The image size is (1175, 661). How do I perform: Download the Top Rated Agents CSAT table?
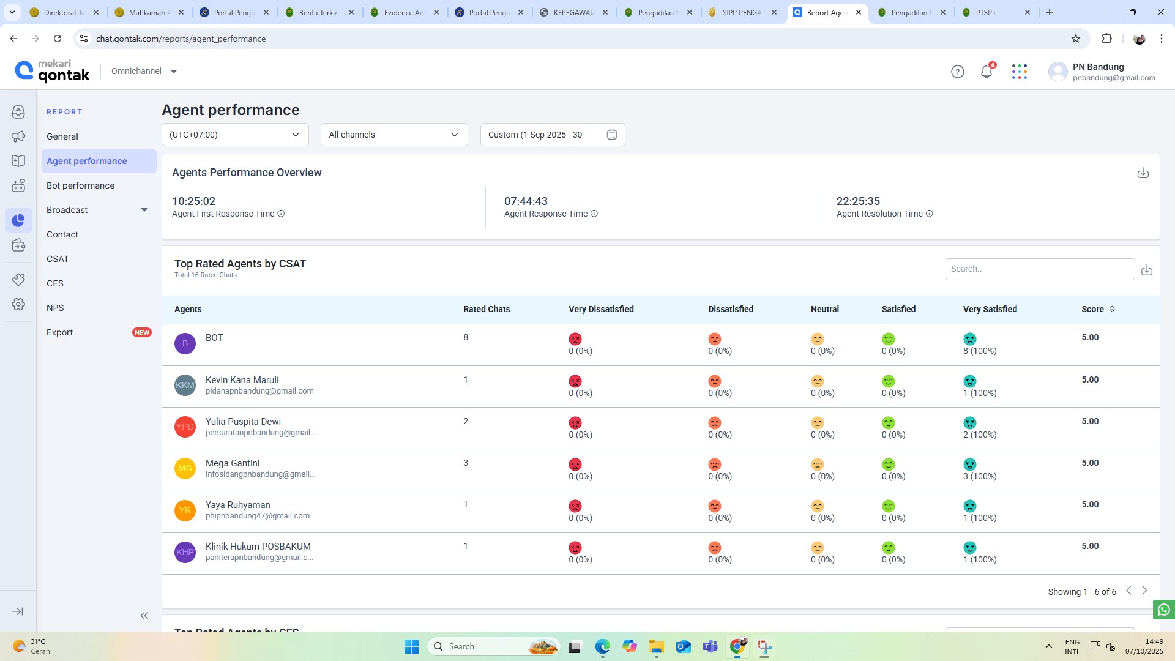pyautogui.click(x=1146, y=270)
